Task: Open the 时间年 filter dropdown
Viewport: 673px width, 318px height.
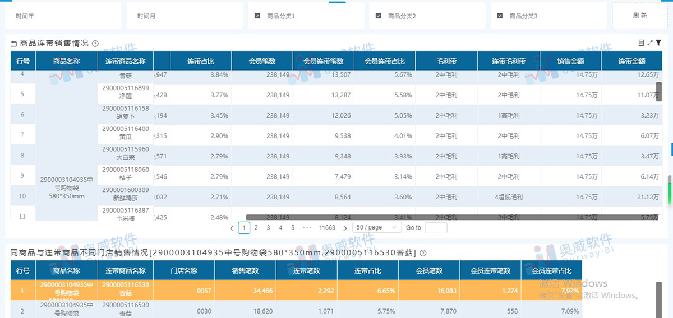Action: tap(63, 16)
